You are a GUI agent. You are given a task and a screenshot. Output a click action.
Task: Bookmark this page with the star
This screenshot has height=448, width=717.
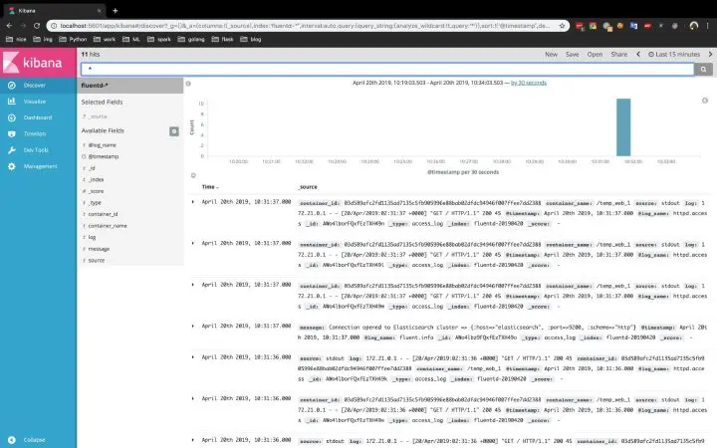[562, 26]
